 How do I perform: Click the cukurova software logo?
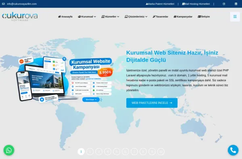coord(20,17)
